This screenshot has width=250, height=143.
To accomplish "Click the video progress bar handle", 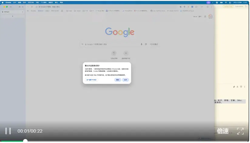I will tap(25, 141).
